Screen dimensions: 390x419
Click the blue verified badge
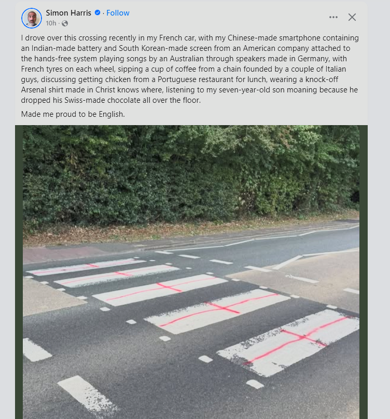point(97,12)
